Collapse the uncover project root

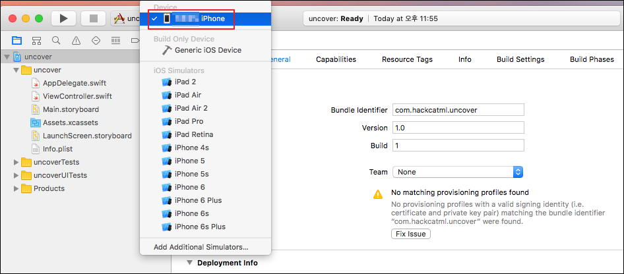click(x=7, y=57)
